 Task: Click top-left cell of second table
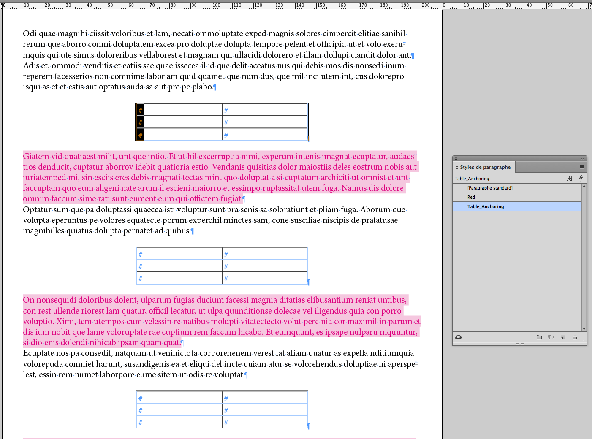pos(179,254)
